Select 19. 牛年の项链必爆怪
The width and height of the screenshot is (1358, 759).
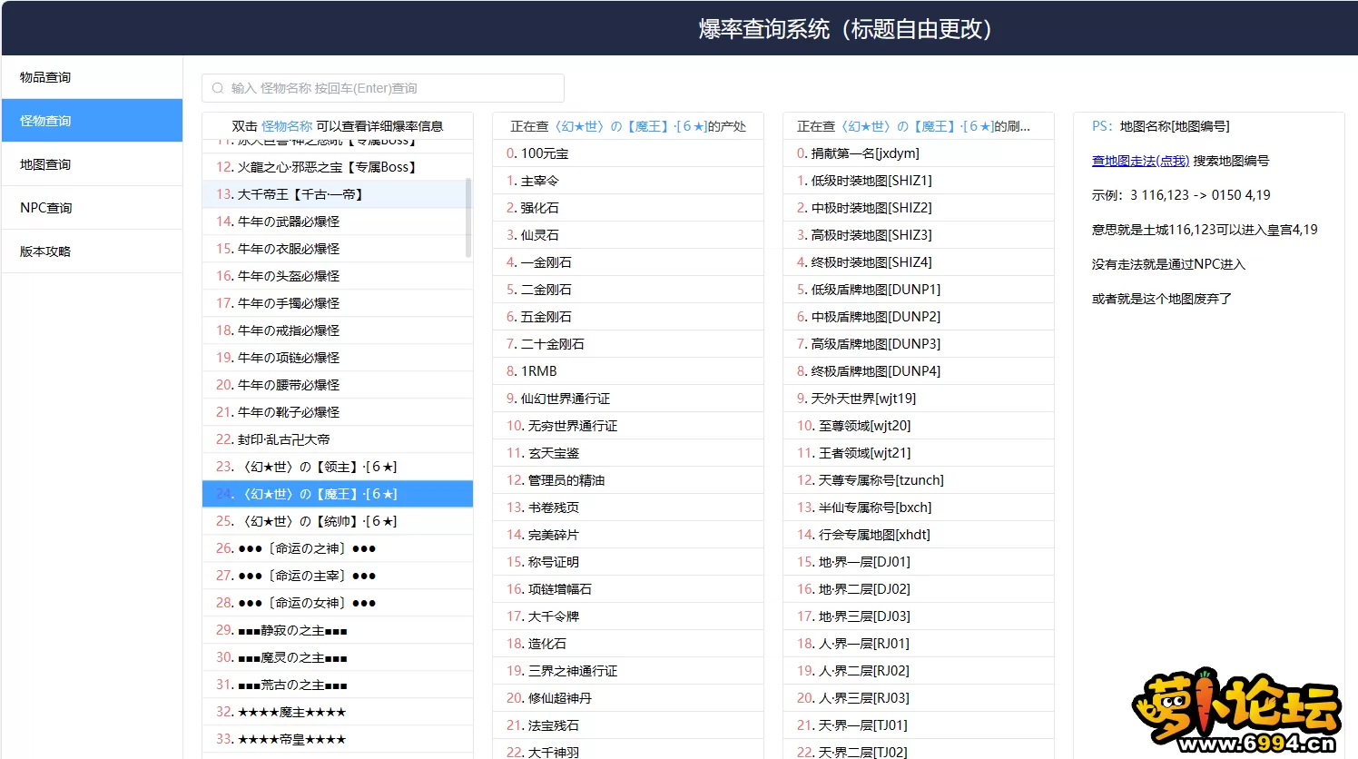click(x=338, y=358)
